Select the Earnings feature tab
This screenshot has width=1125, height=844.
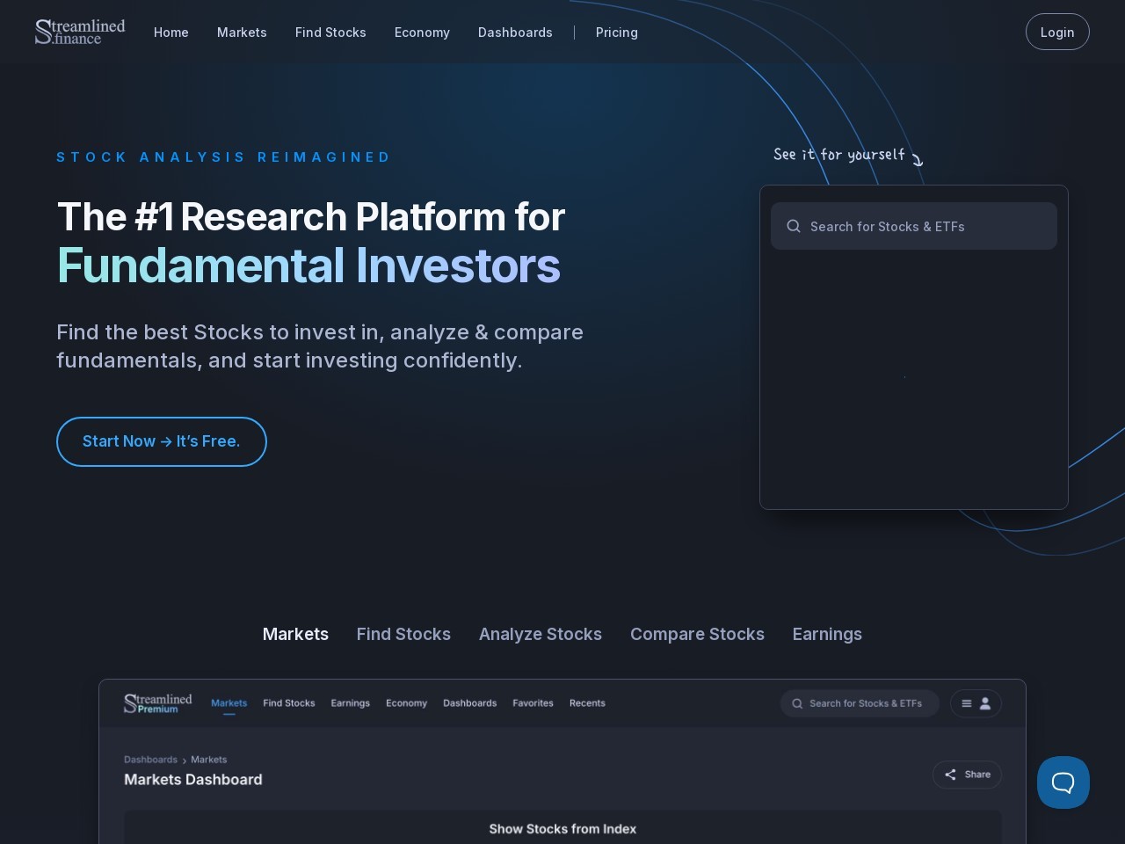827,634
